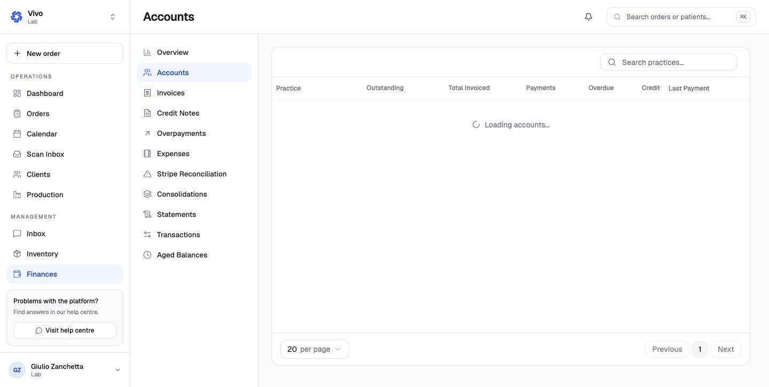
Task: Click the GZ user avatar
Action: [x=17, y=370]
